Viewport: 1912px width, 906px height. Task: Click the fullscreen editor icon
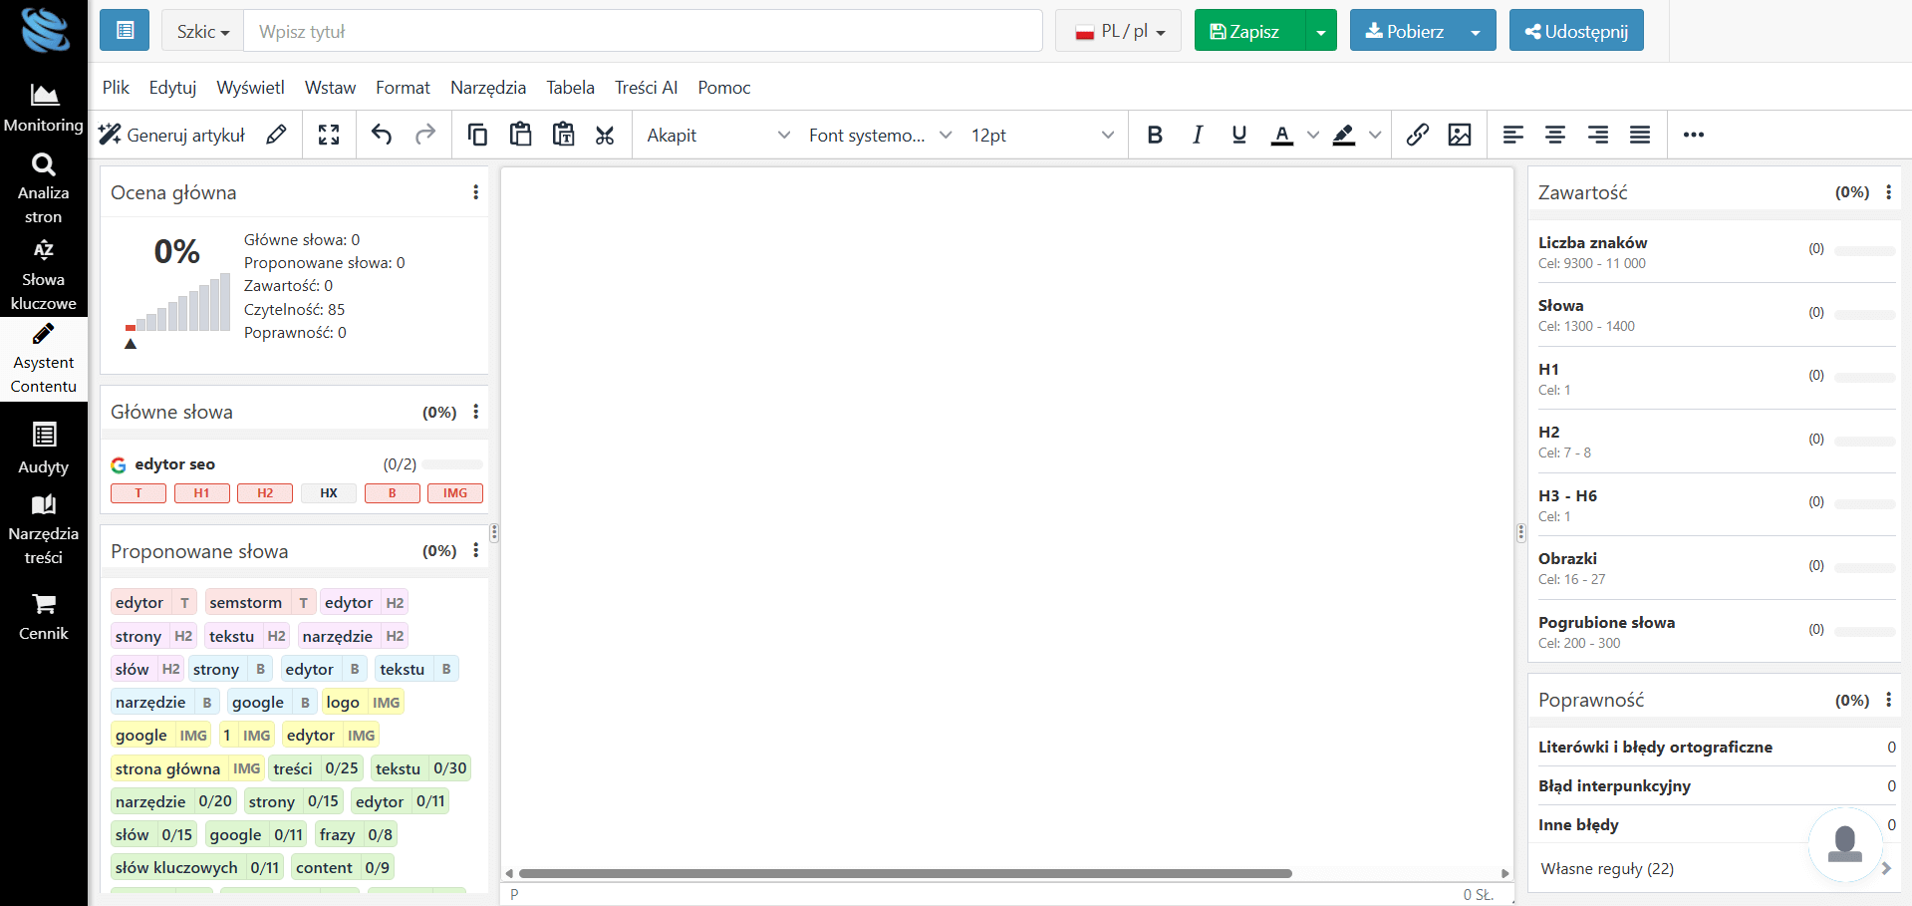point(329,135)
